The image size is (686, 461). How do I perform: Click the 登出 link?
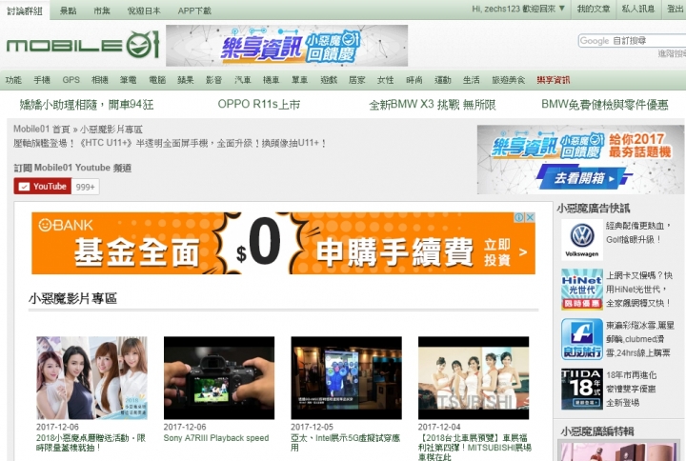(676, 9)
